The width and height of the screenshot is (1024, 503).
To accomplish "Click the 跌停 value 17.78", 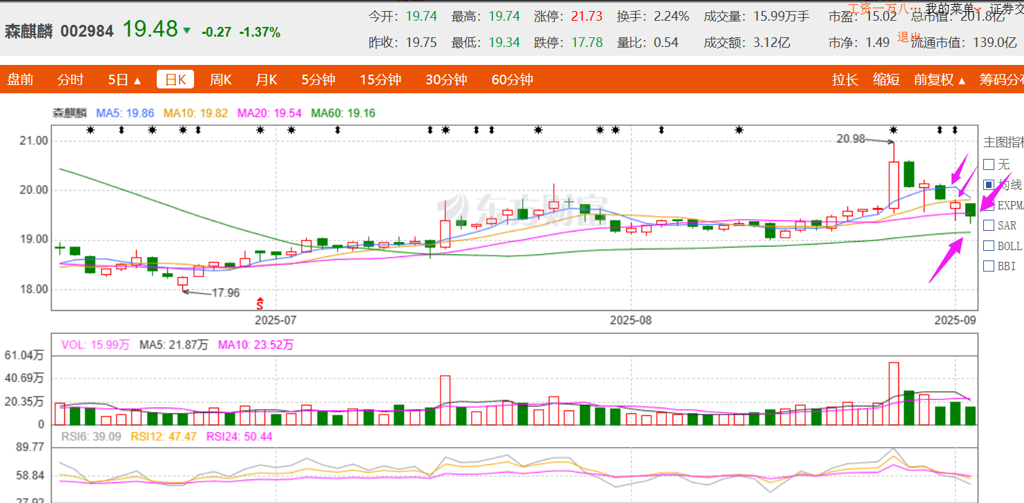I will [587, 42].
